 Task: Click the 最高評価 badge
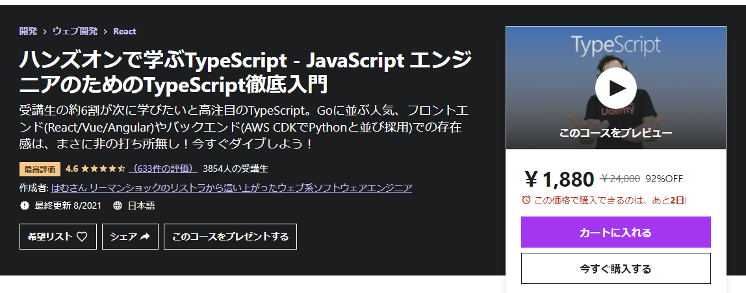pyautogui.click(x=40, y=169)
